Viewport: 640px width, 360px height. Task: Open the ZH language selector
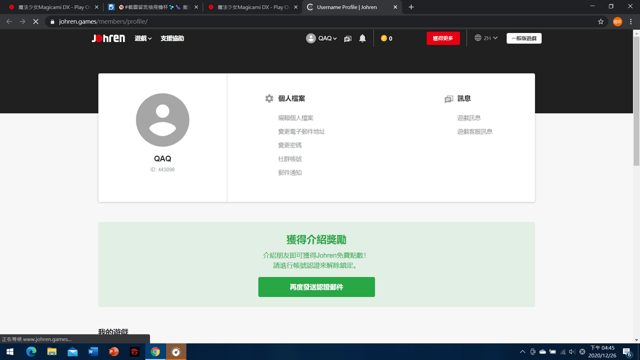486,38
